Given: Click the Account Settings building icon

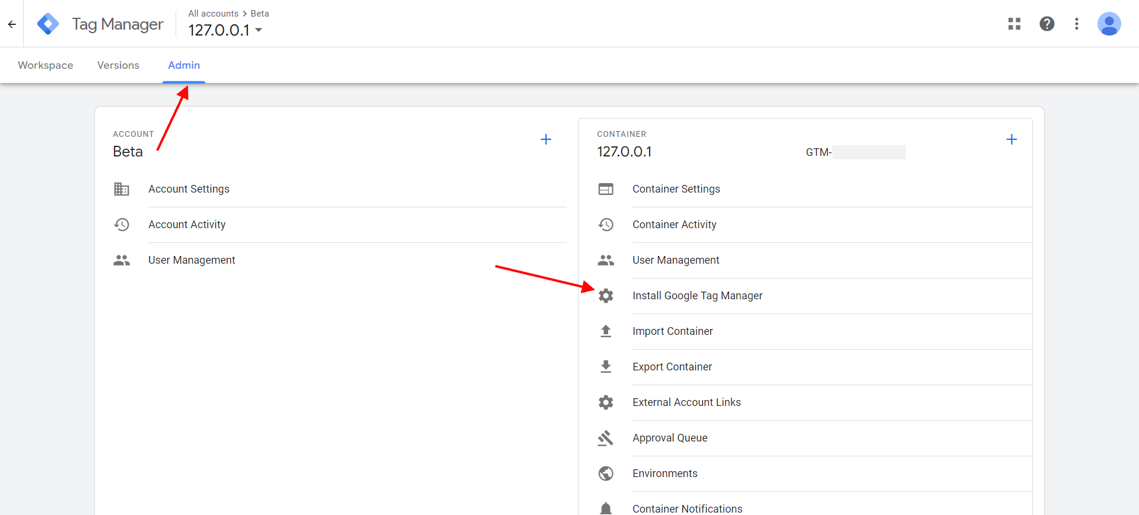Looking at the screenshot, I should 122,189.
